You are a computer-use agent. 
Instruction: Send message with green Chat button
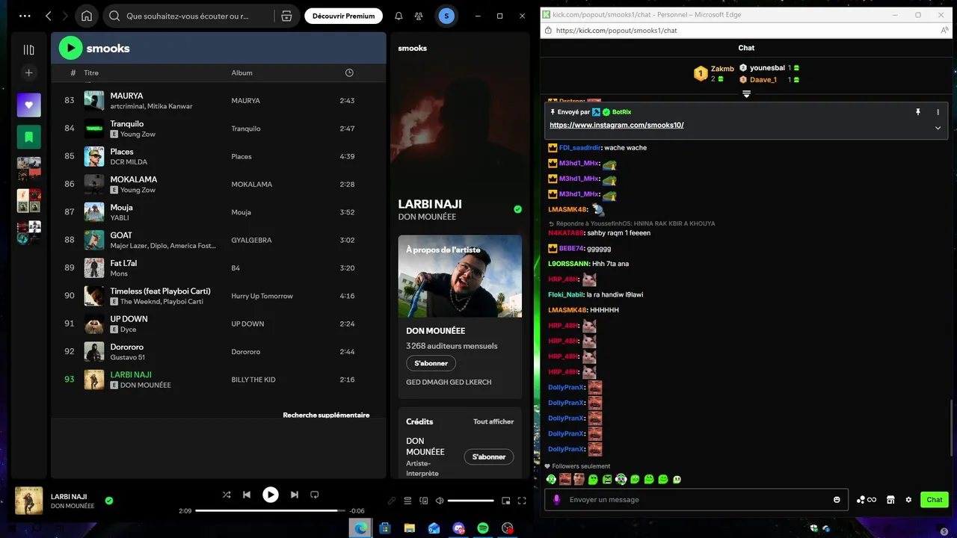[x=935, y=500]
